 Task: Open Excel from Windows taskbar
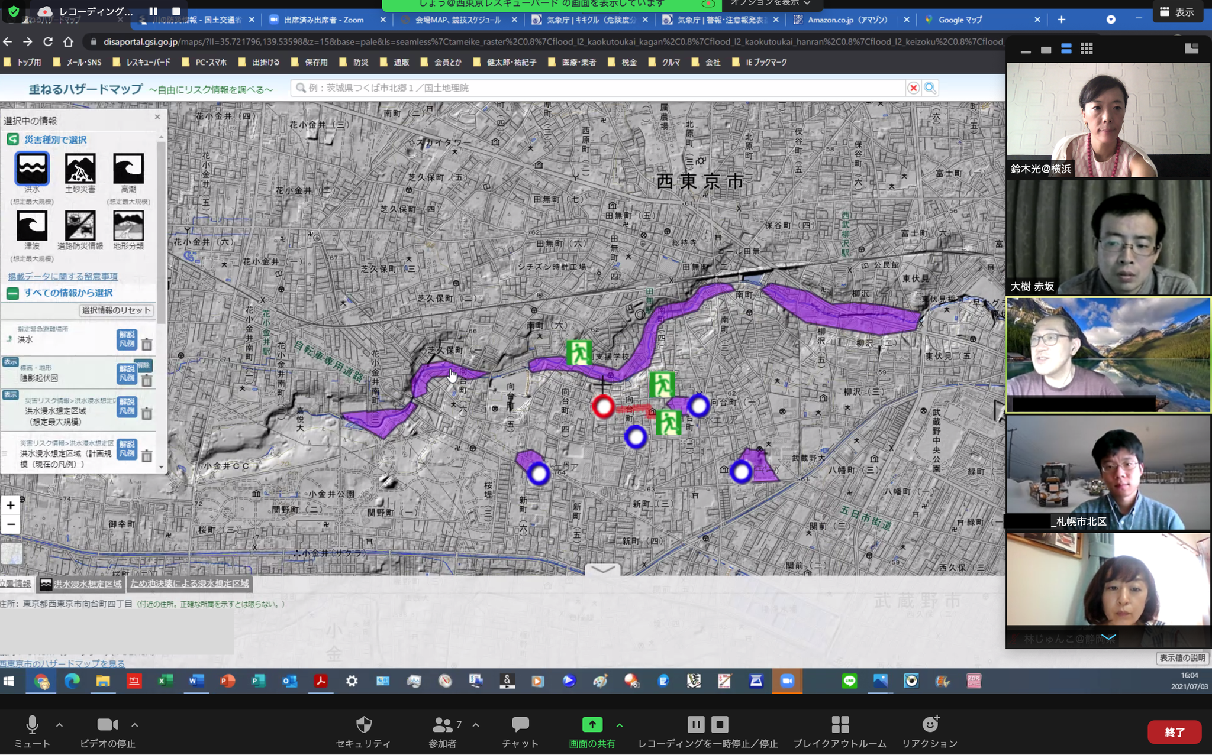tap(165, 681)
